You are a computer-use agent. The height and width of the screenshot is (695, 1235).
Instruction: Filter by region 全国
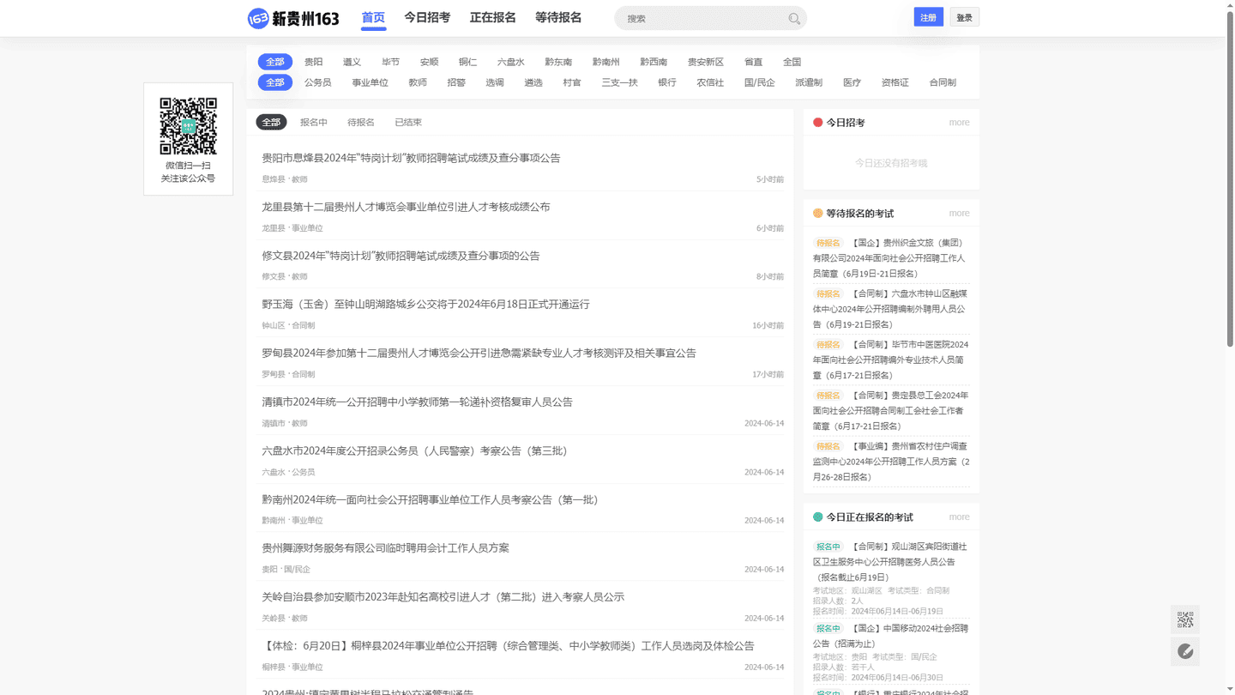point(792,62)
